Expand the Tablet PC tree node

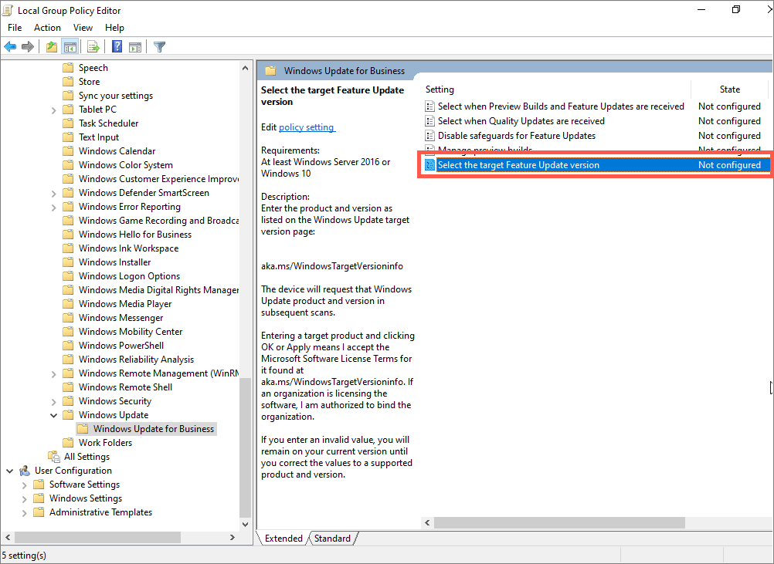[x=54, y=110]
